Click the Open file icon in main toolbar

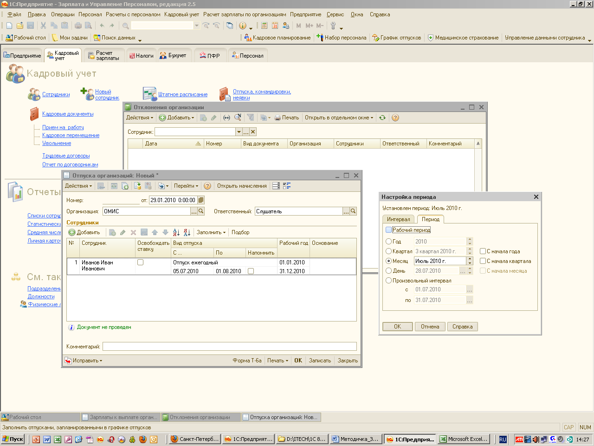(20, 26)
